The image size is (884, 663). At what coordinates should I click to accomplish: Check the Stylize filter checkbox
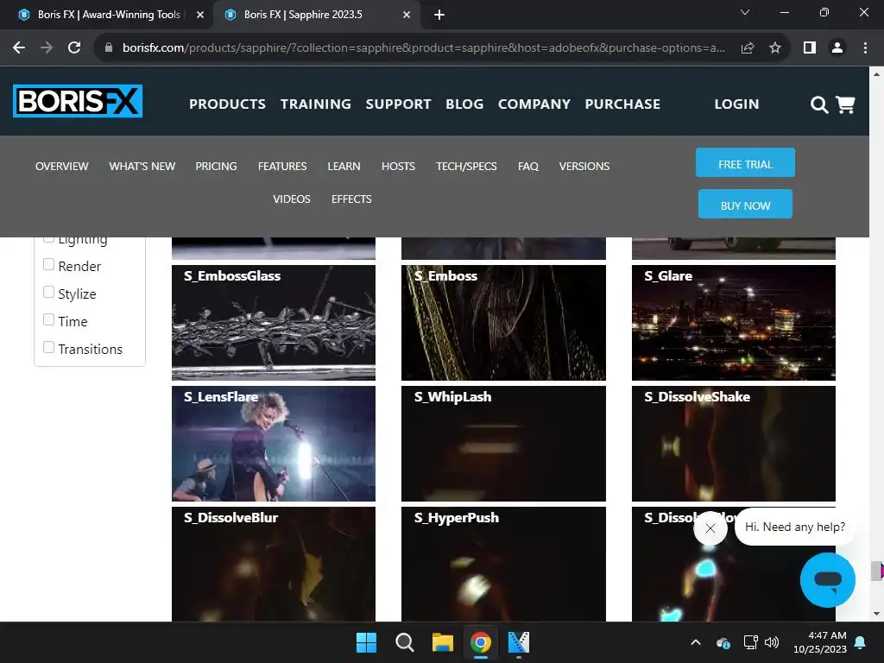[x=49, y=292]
